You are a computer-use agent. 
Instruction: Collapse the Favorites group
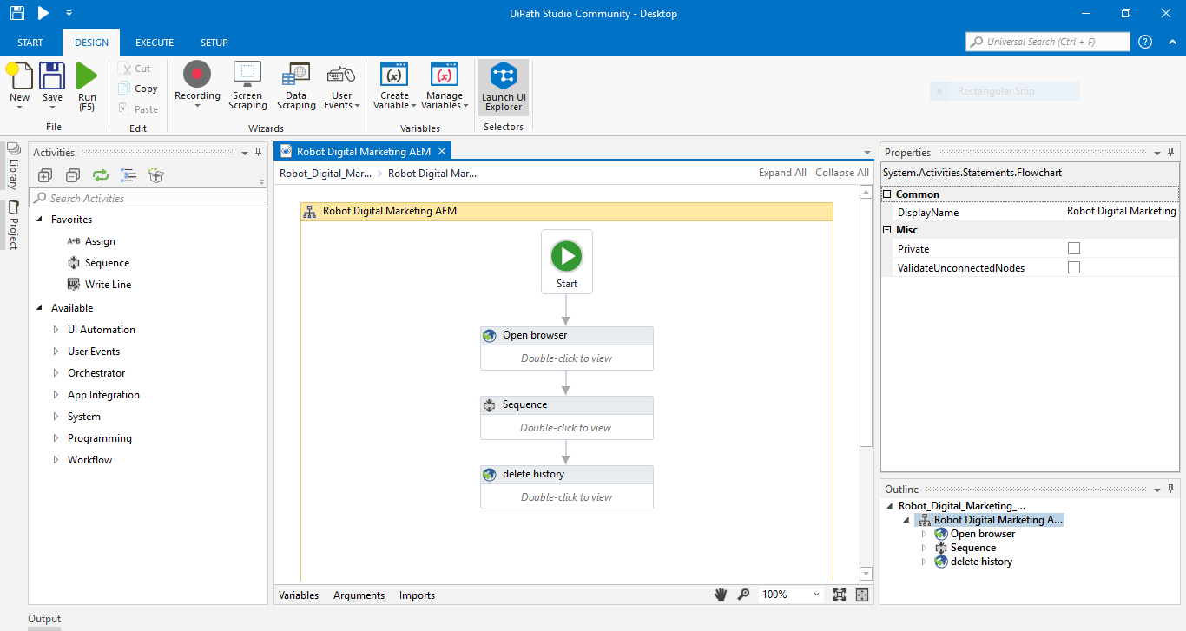[x=40, y=220]
